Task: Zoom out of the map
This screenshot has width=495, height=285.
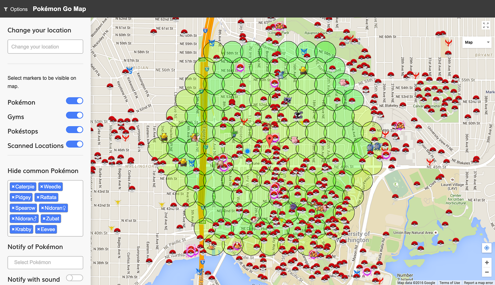Action: (x=487, y=272)
